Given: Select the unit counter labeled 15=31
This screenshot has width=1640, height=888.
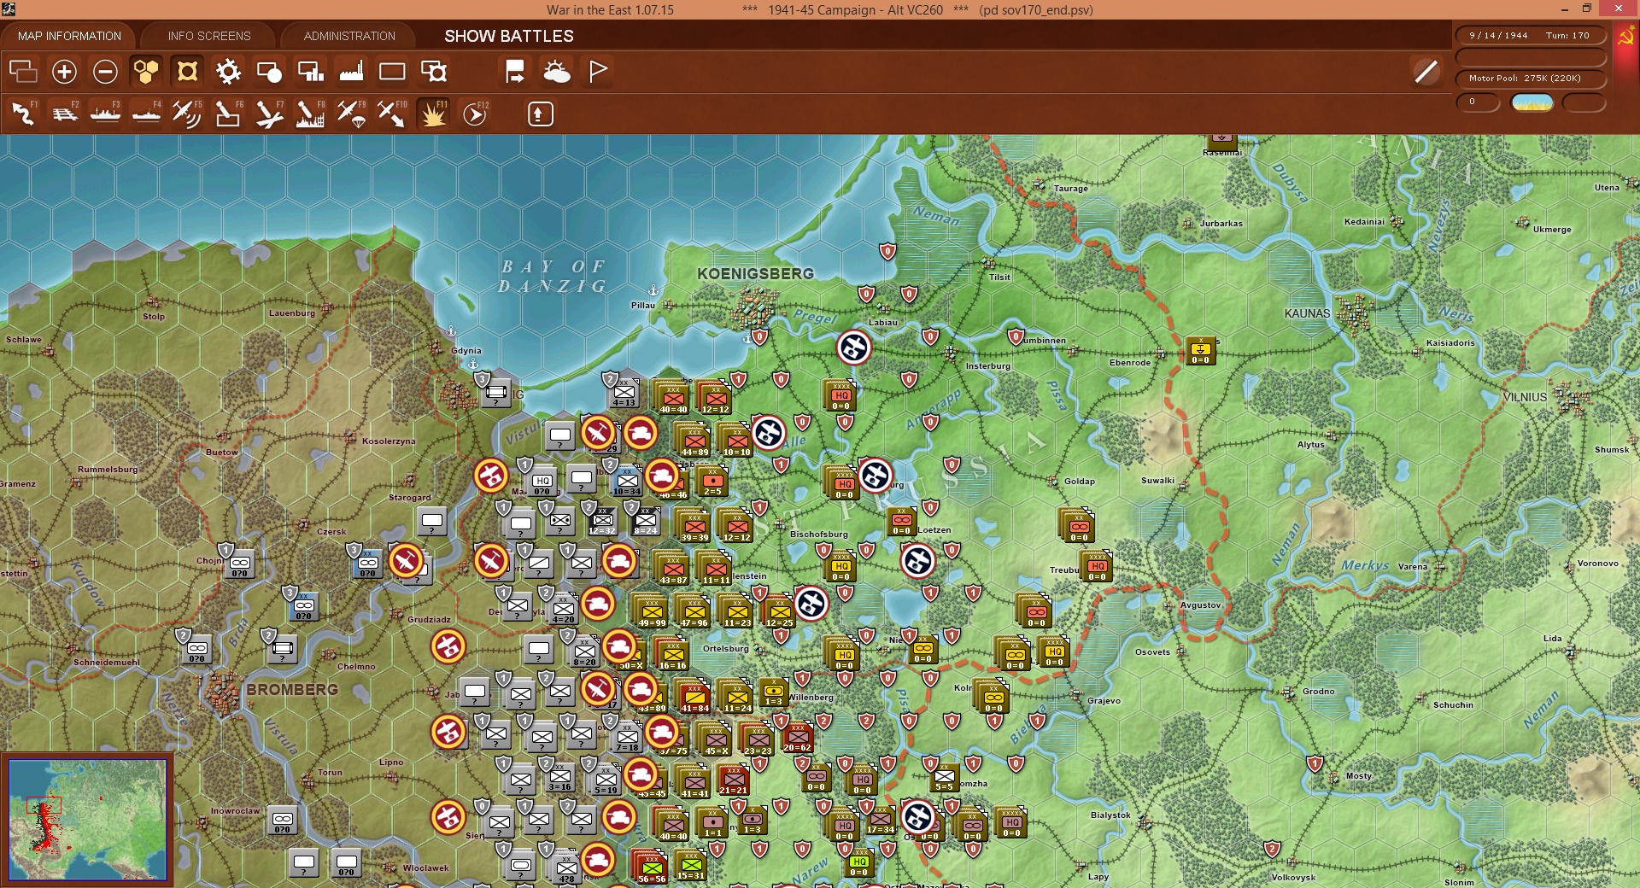Looking at the screenshot, I should coord(691,865).
